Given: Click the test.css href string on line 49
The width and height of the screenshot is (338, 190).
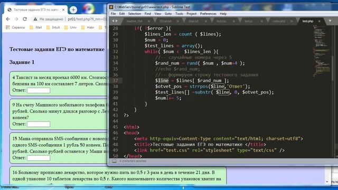Looking at the screenshot, I should [x=176, y=150].
